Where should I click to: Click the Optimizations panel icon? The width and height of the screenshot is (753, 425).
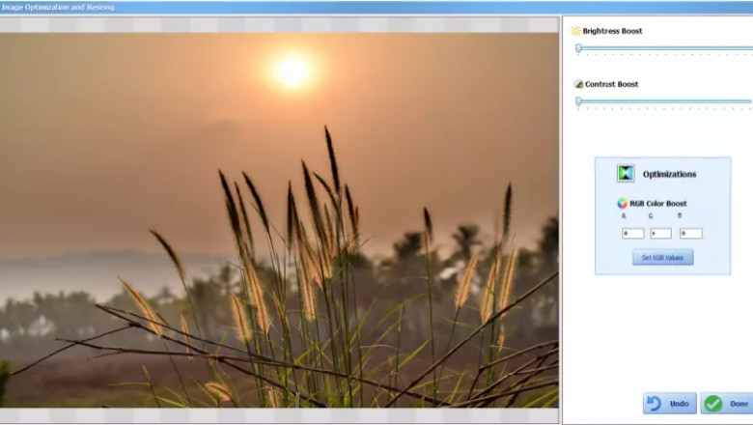point(626,174)
